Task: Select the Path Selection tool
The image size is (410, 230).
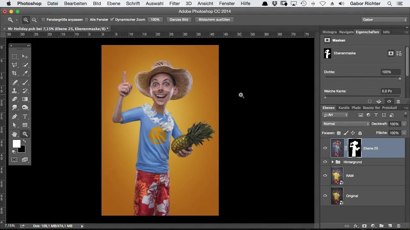Action: [x=14, y=125]
